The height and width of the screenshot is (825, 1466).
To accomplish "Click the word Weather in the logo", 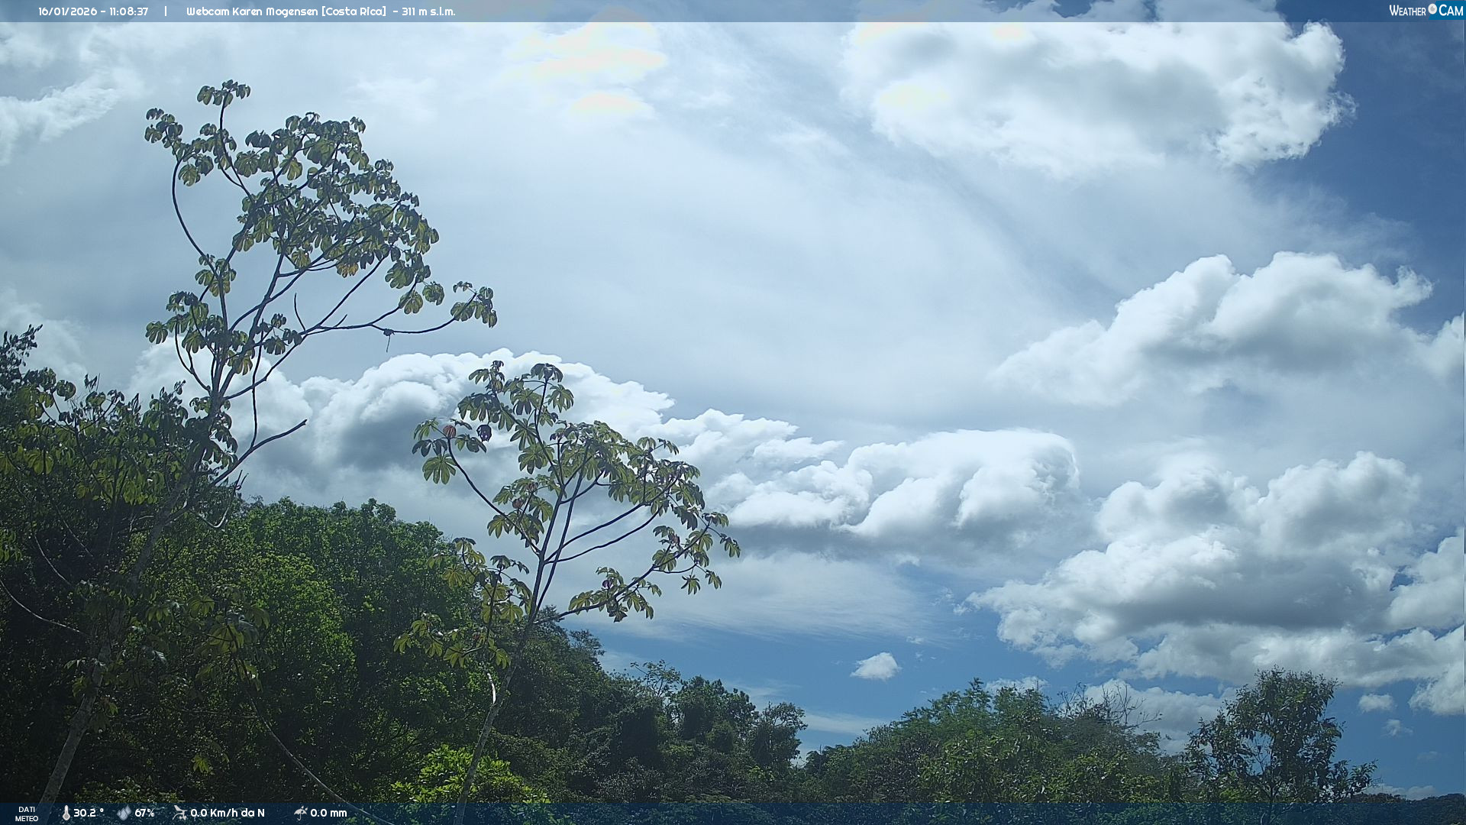I will point(1407,11).
